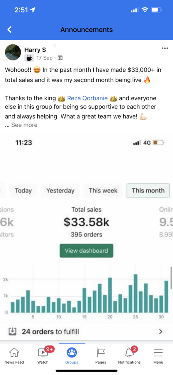Open the three-dot post options menu
173x375 pixels.
coord(165,48)
